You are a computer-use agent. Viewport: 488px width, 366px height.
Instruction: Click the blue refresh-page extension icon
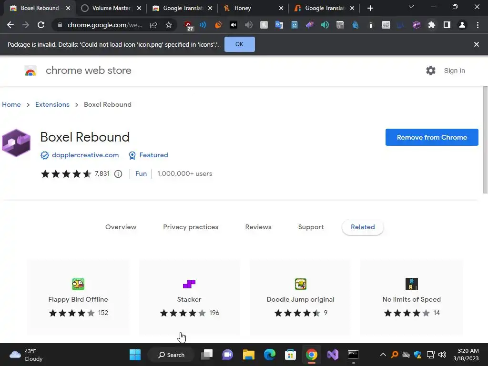click(x=295, y=25)
